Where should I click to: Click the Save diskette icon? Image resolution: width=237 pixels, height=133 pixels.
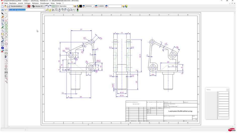click(8, 6)
